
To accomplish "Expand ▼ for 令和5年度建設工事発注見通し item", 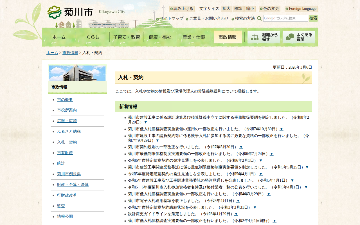I will 292,181.
